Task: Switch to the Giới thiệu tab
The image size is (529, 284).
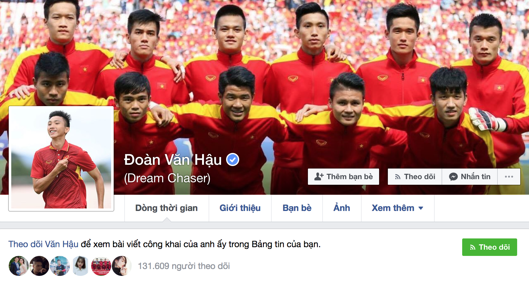Action: [x=240, y=208]
